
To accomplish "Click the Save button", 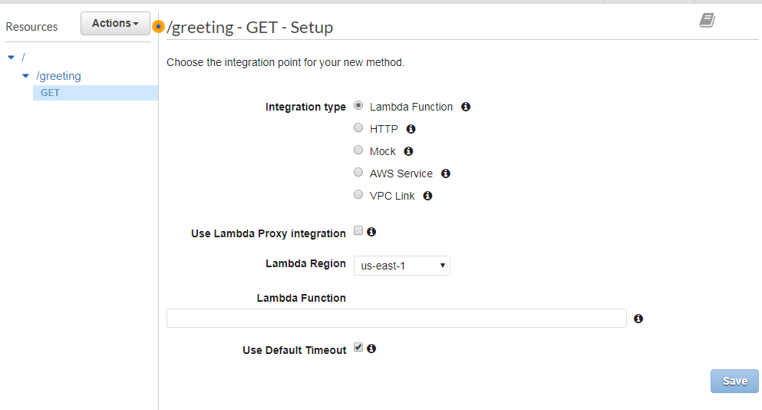I will point(734,381).
